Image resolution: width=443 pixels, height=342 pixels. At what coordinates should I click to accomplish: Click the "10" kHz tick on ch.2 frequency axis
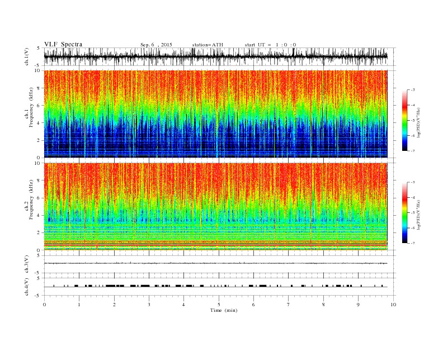[37, 163]
